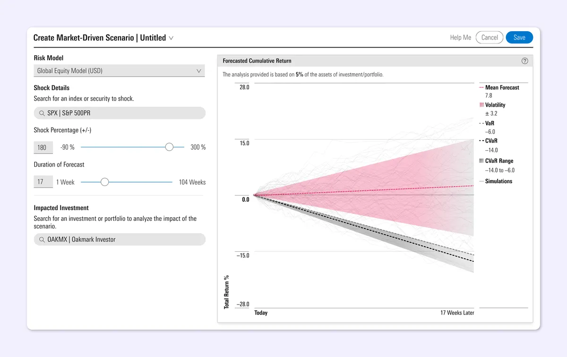Screen dimensions: 567x357
Task: Expand the Untitled scenario title chevron
Action: (171, 38)
